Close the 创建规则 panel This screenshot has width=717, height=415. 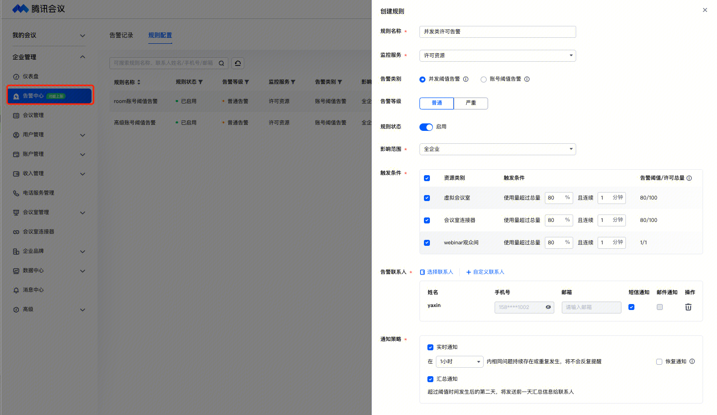(x=705, y=10)
